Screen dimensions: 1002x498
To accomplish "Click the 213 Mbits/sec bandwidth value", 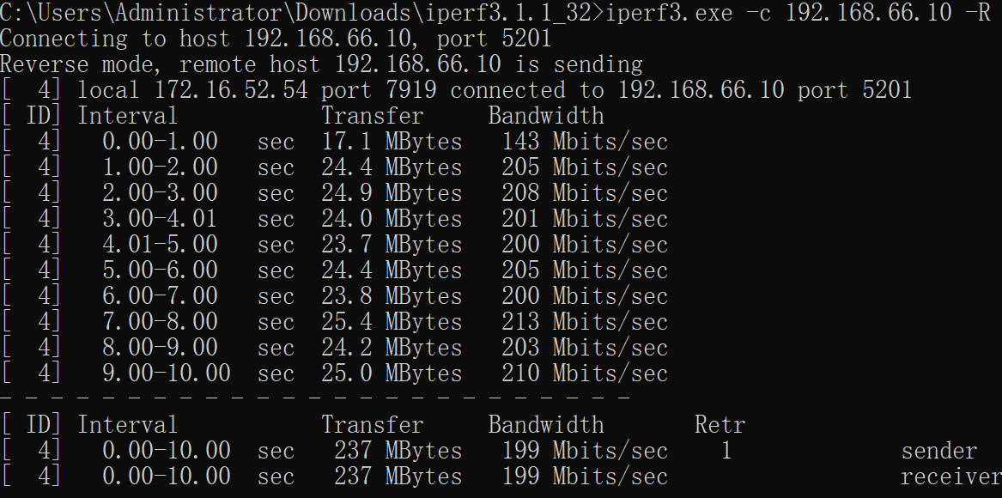I will 585,322.
